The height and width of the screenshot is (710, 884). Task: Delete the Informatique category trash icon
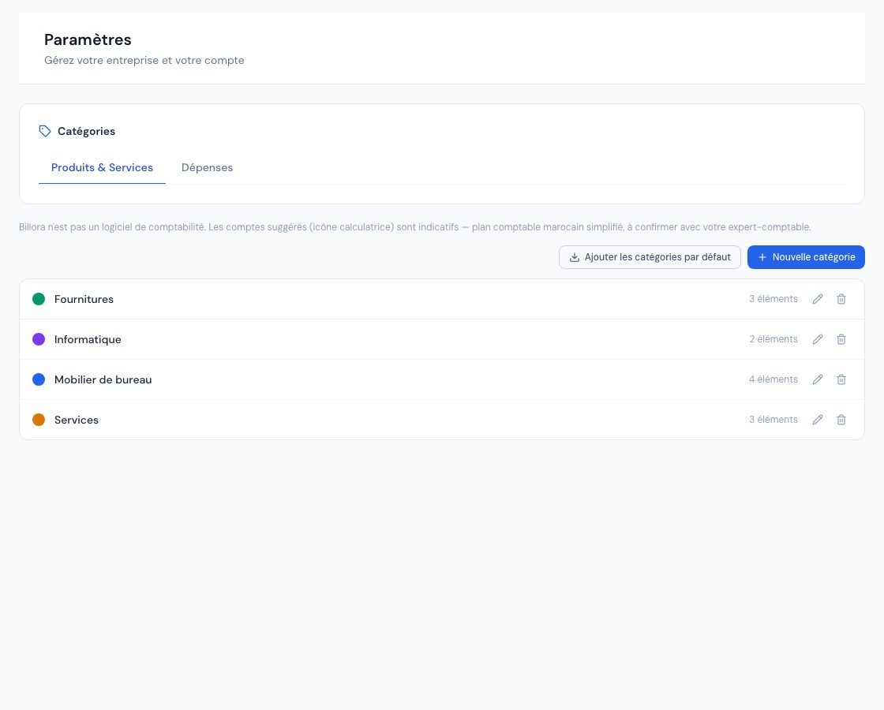pos(841,339)
